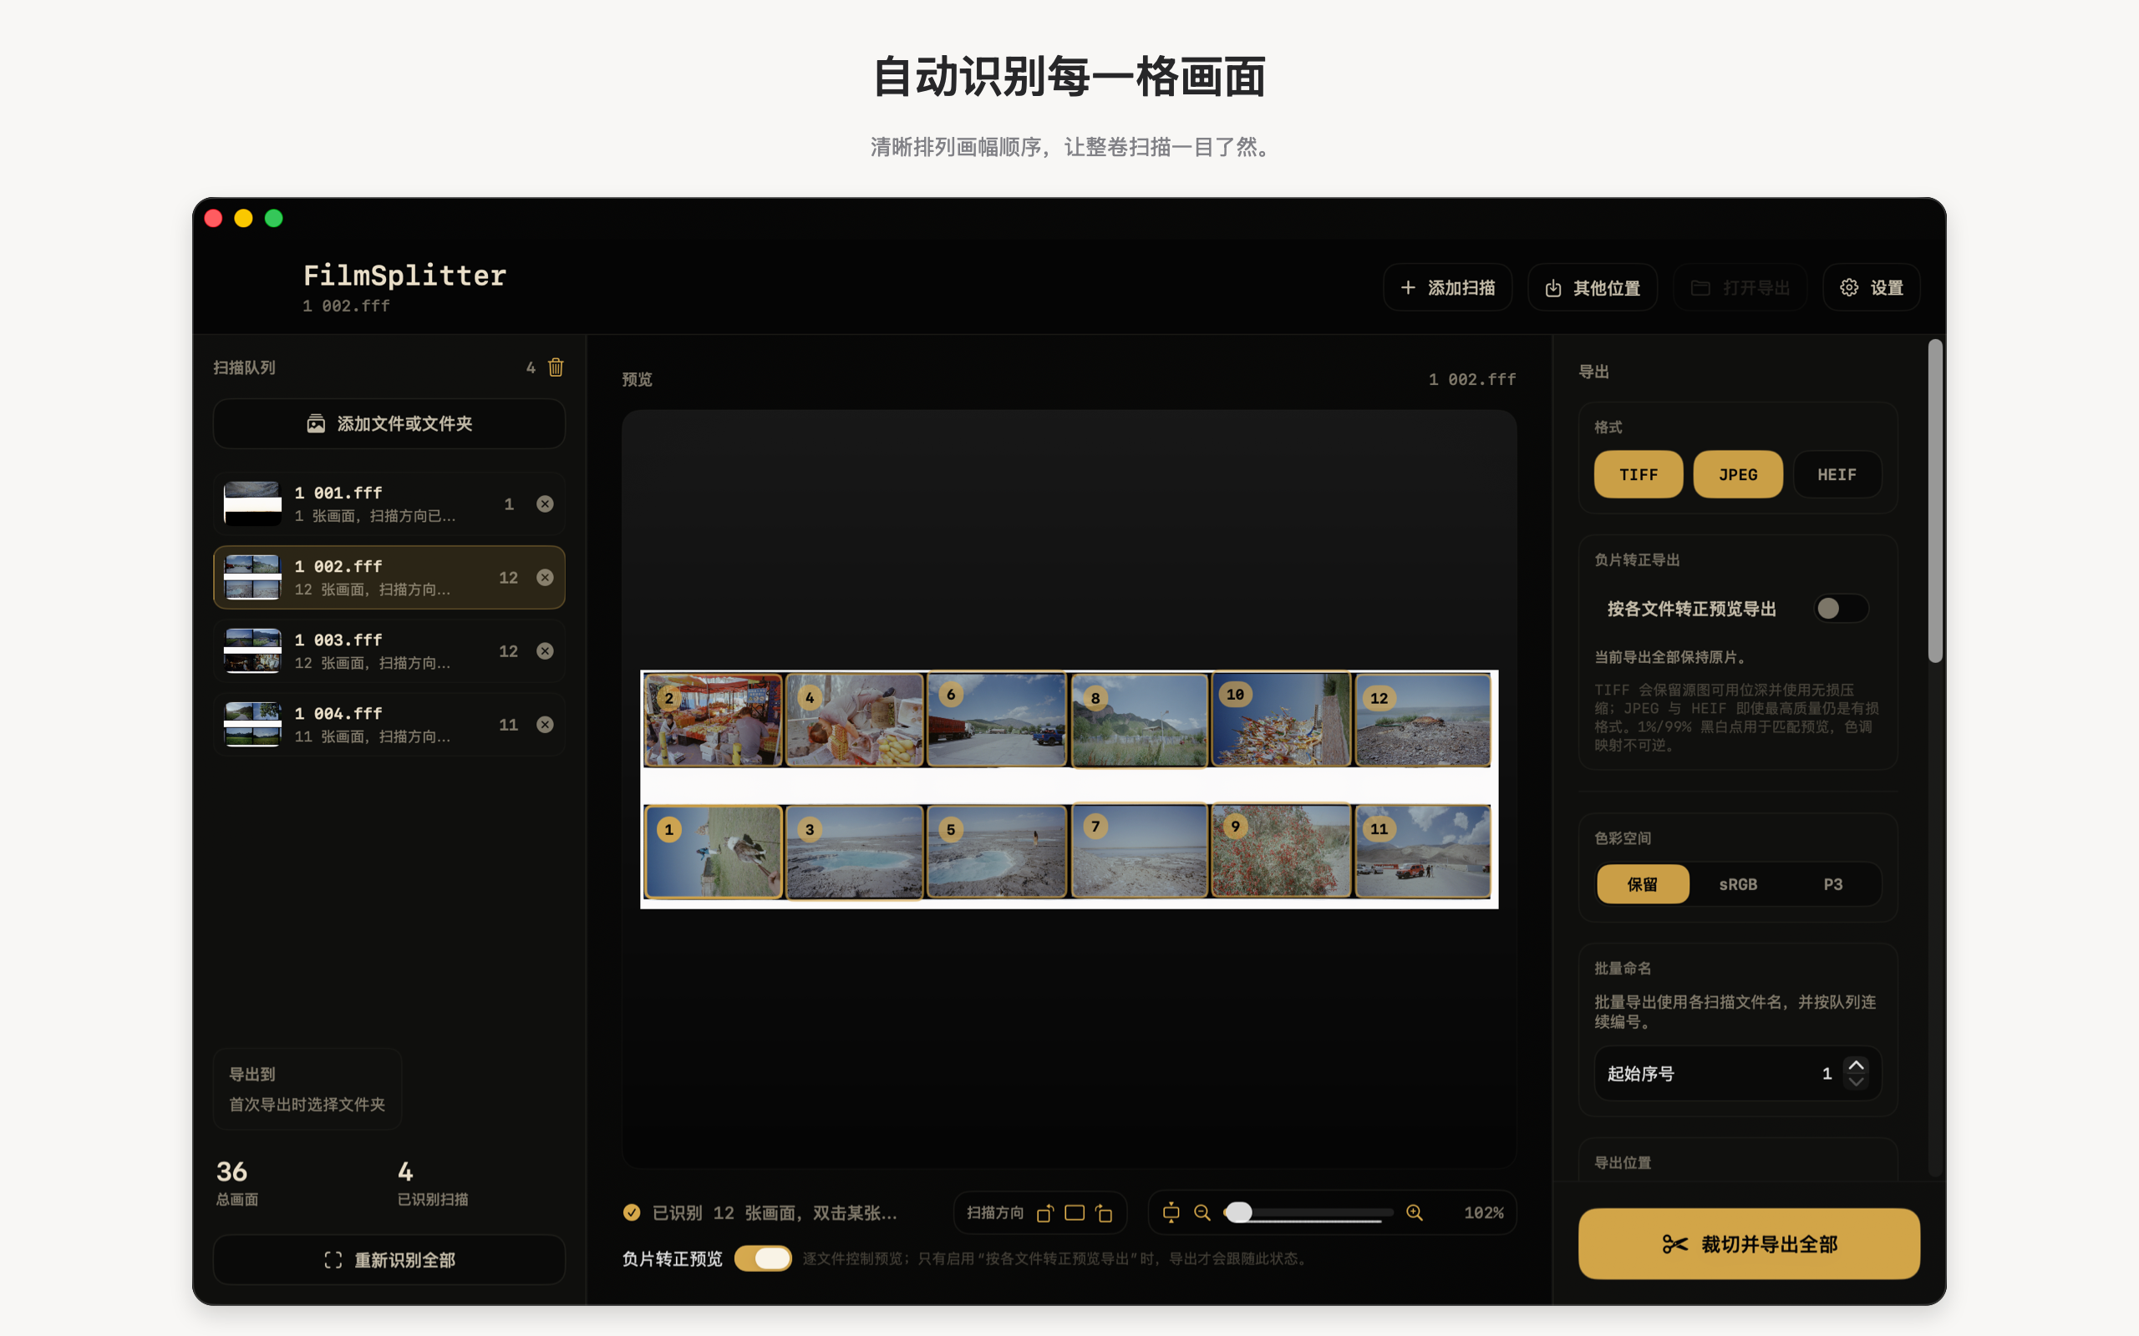Enable HEIF export format
2139x1336 pixels.
tap(1837, 474)
